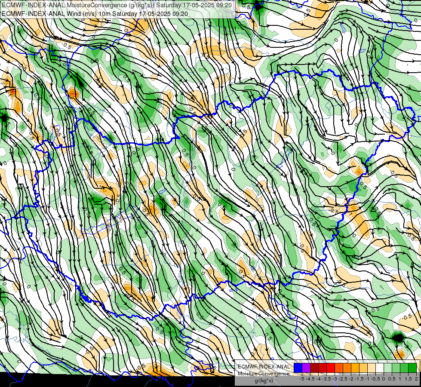Click the red-orange swatch between -3 and -2.5
This screenshot has width=421, height=387.
click(339, 368)
